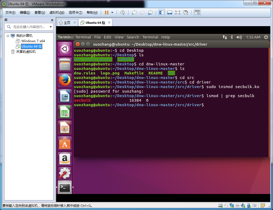Screen dimensions: 273x210
Task: Open the library search dropdown arrow
Action: 51,27
